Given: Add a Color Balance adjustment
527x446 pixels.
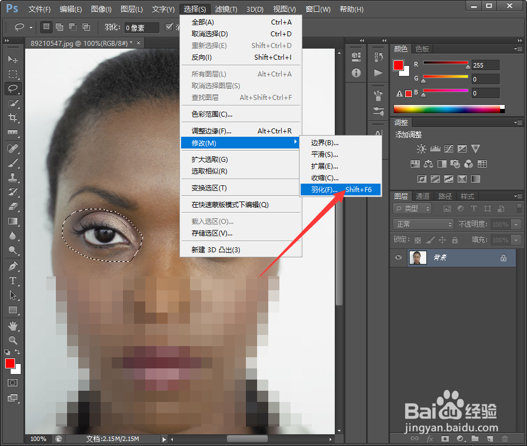Looking at the screenshot, I should (x=428, y=164).
